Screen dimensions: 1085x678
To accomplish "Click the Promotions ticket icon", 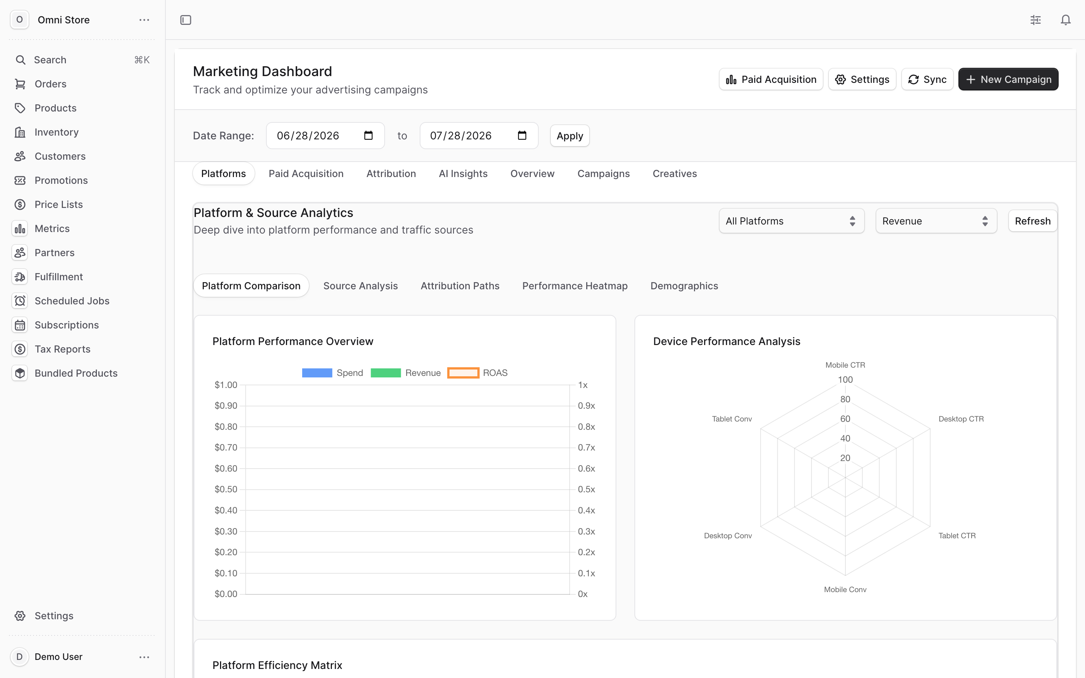I will click(x=20, y=180).
